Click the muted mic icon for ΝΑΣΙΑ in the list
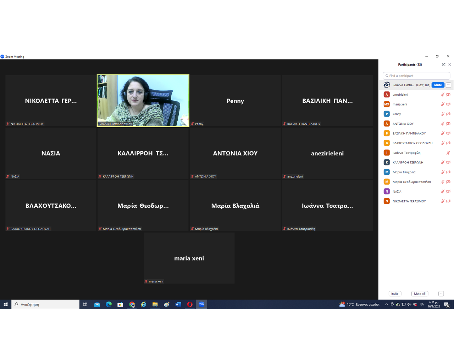This screenshot has width=454, height=363. pos(442,191)
